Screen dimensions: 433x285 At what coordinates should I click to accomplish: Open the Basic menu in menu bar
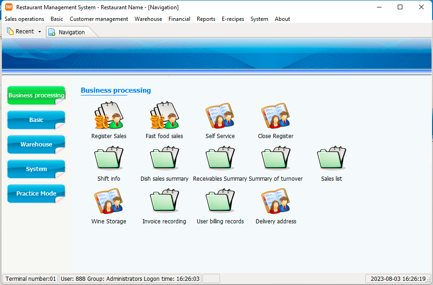(x=57, y=19)
